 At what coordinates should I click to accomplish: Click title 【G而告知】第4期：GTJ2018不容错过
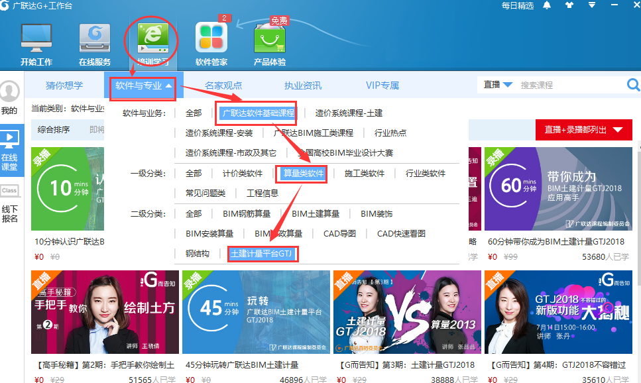(557, 364)
